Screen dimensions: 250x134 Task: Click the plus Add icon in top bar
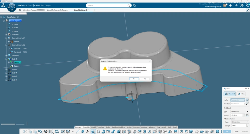(230, 5)
